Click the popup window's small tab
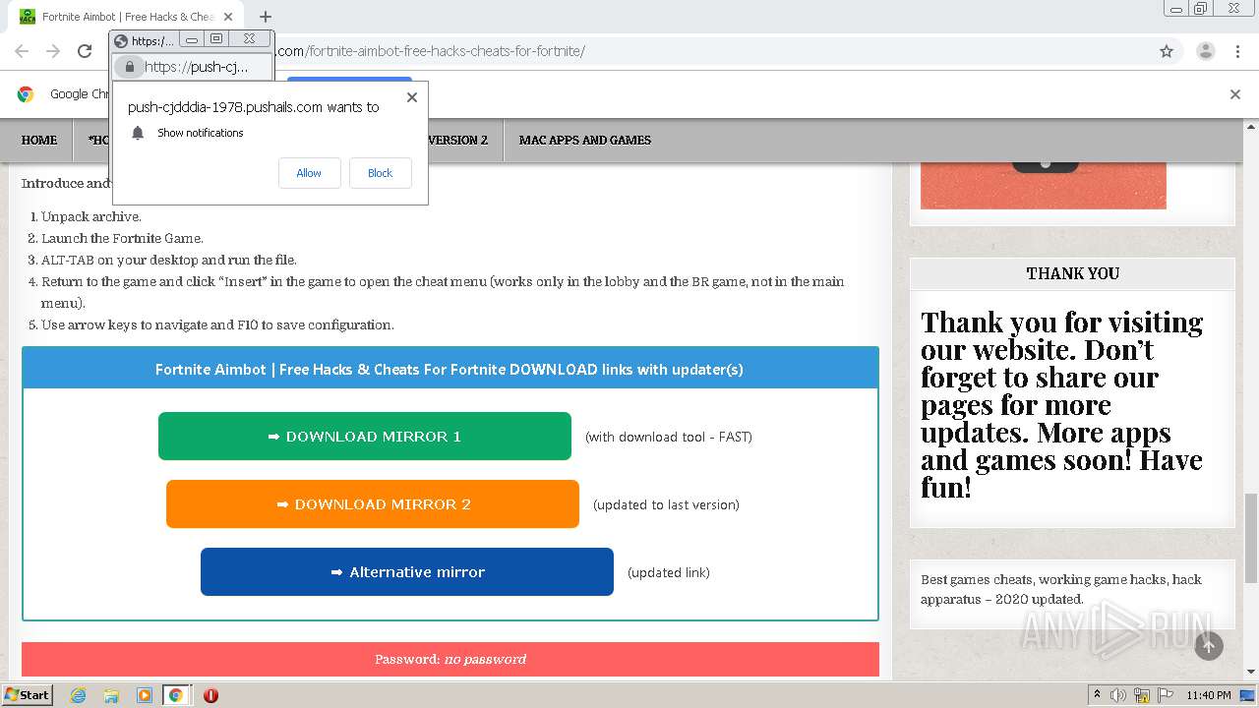Screen dimensions: 1259x708 point(145,40)
